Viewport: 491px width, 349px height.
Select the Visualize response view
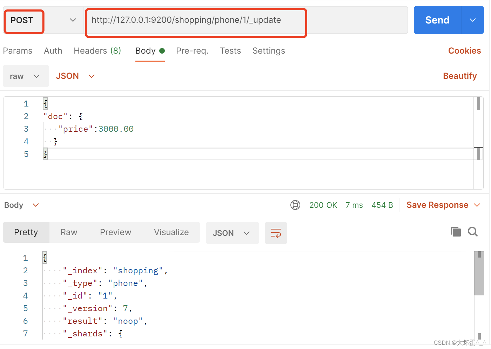[171, 232]
